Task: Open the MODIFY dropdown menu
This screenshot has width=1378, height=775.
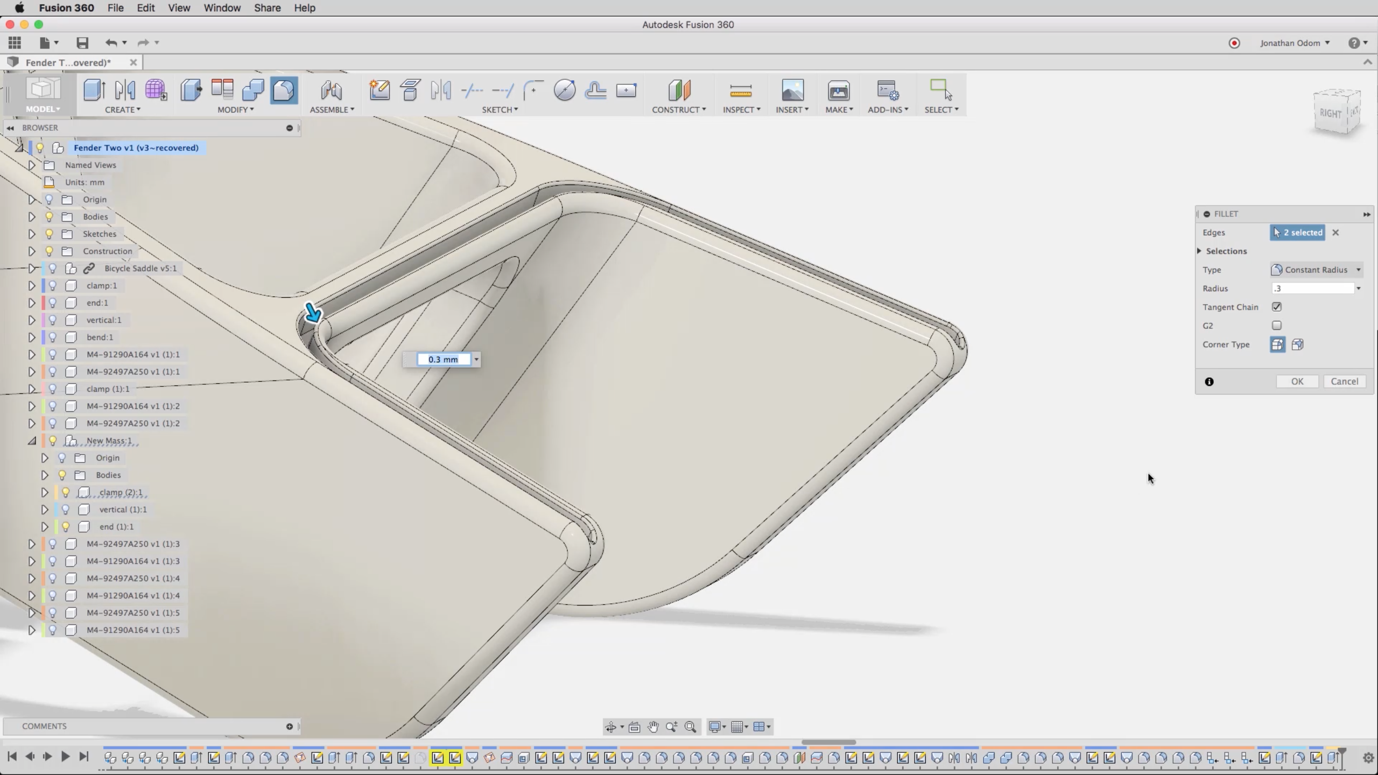Action: tap(235, 110)
